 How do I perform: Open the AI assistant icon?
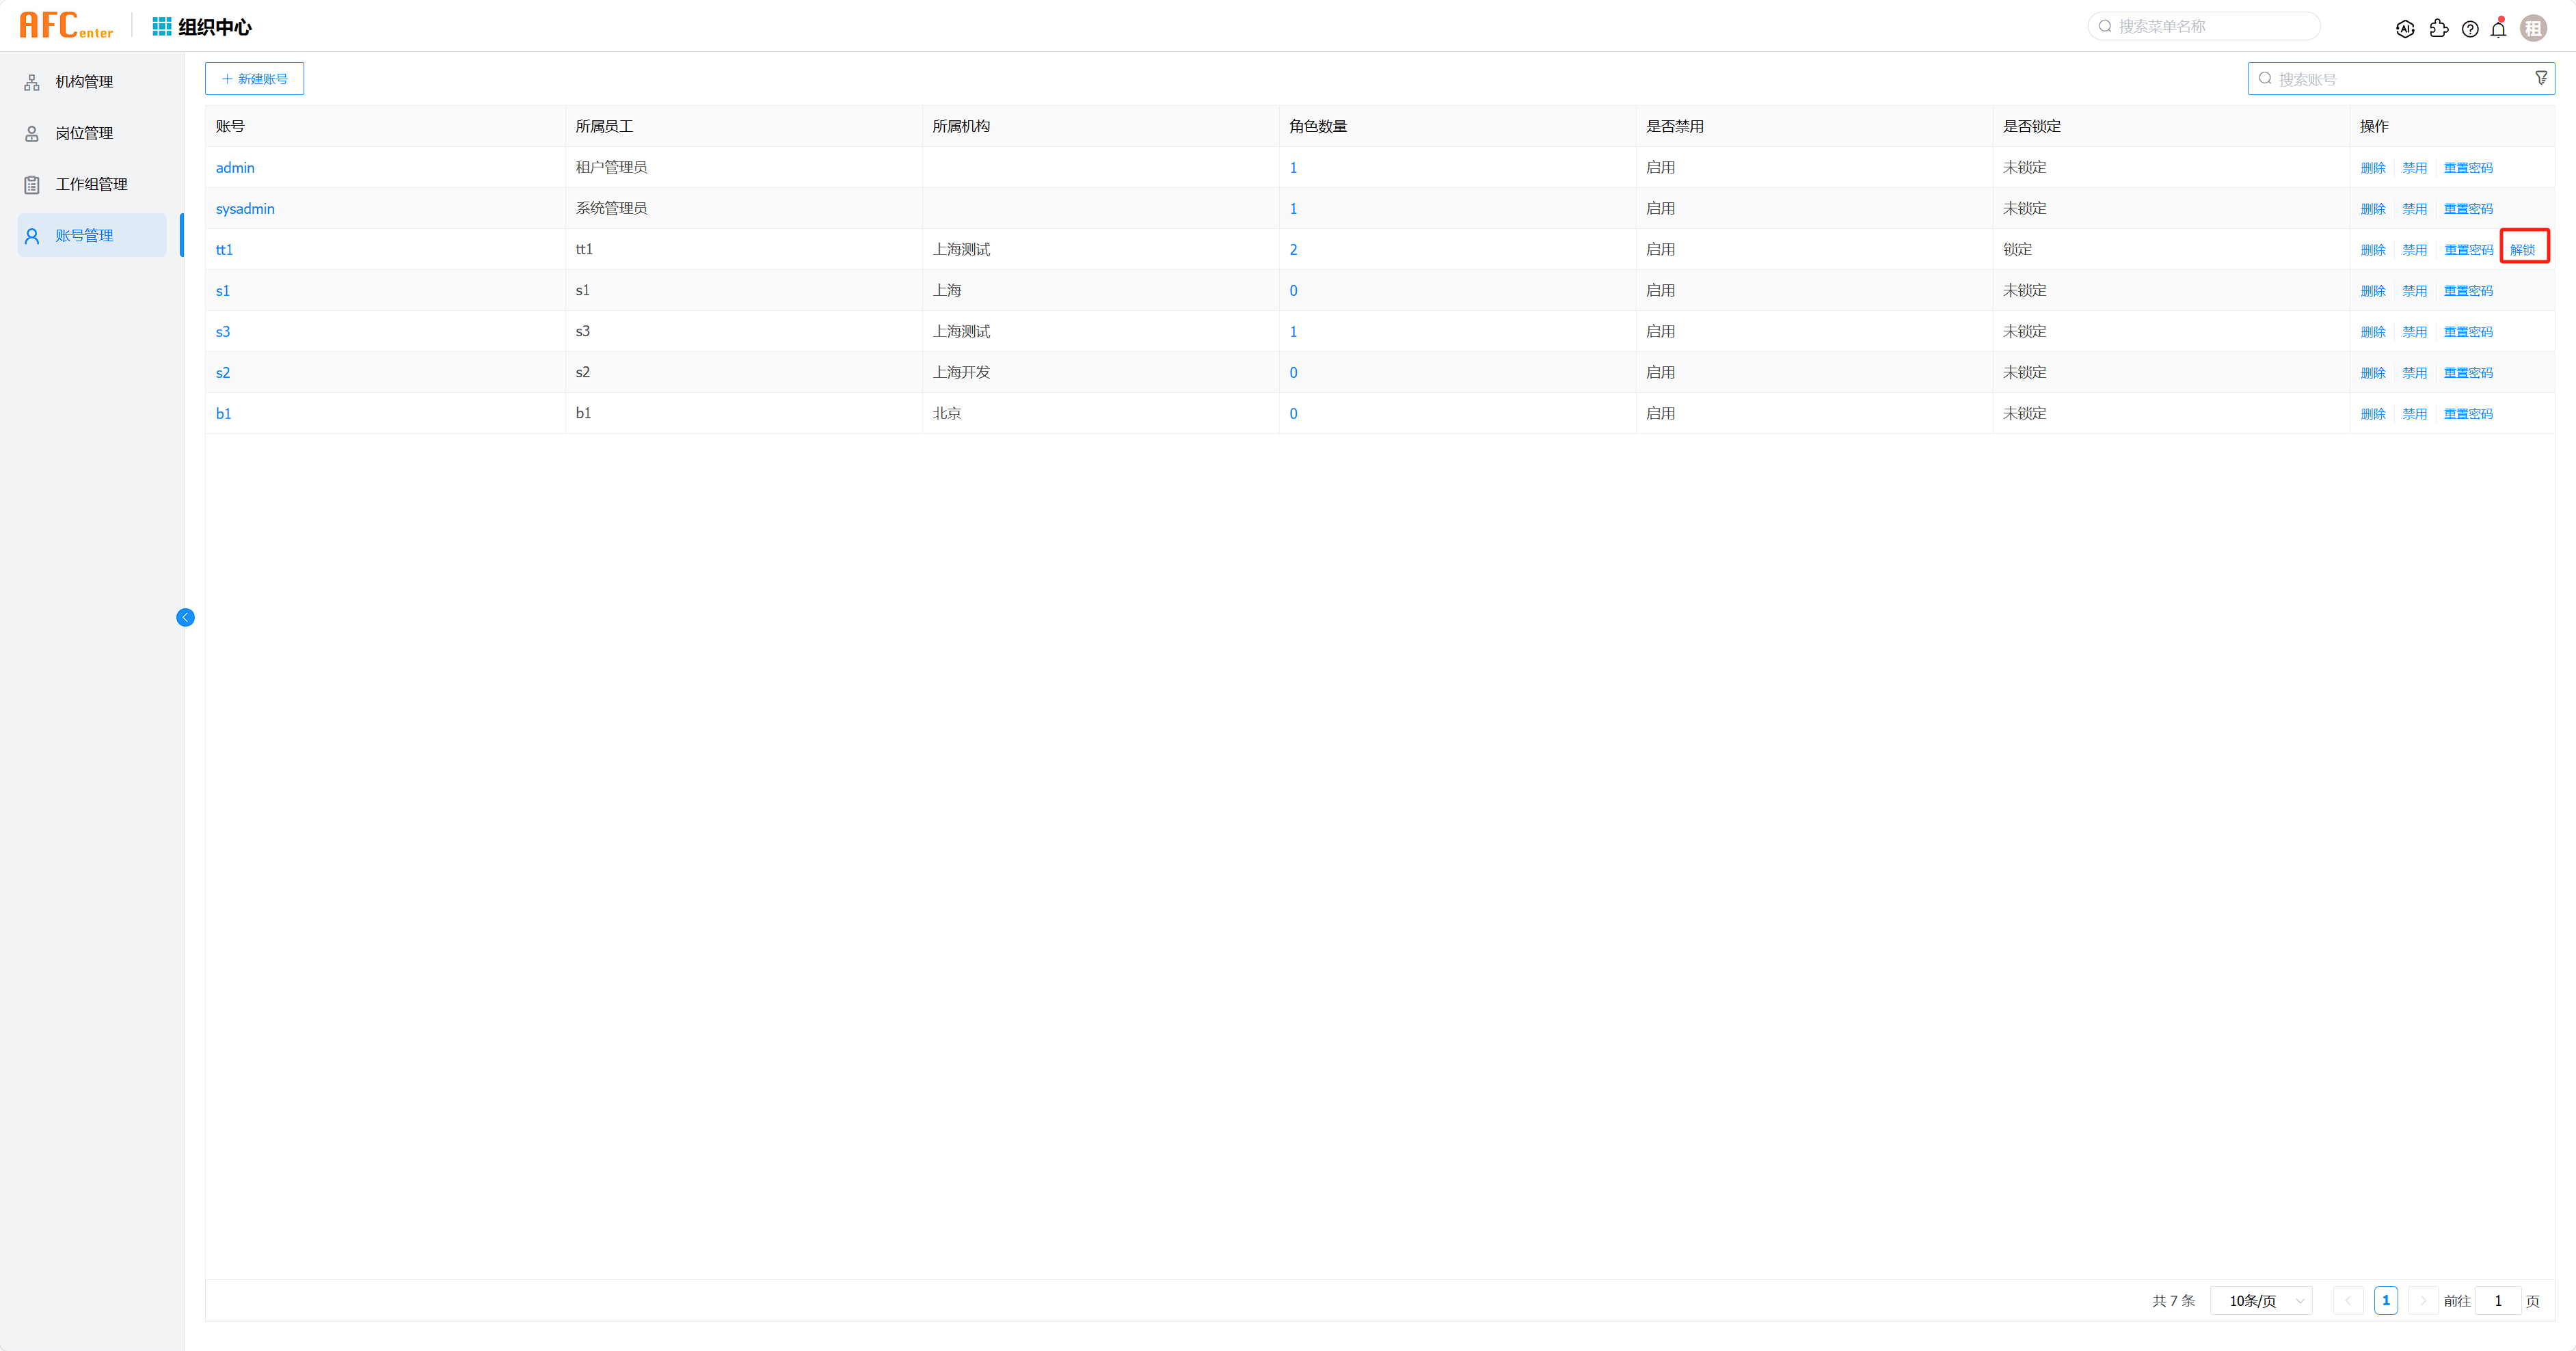pyautogui.click(x=2405, y=29)
